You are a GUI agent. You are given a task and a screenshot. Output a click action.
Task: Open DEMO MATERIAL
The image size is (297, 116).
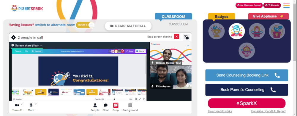(128, 26)
